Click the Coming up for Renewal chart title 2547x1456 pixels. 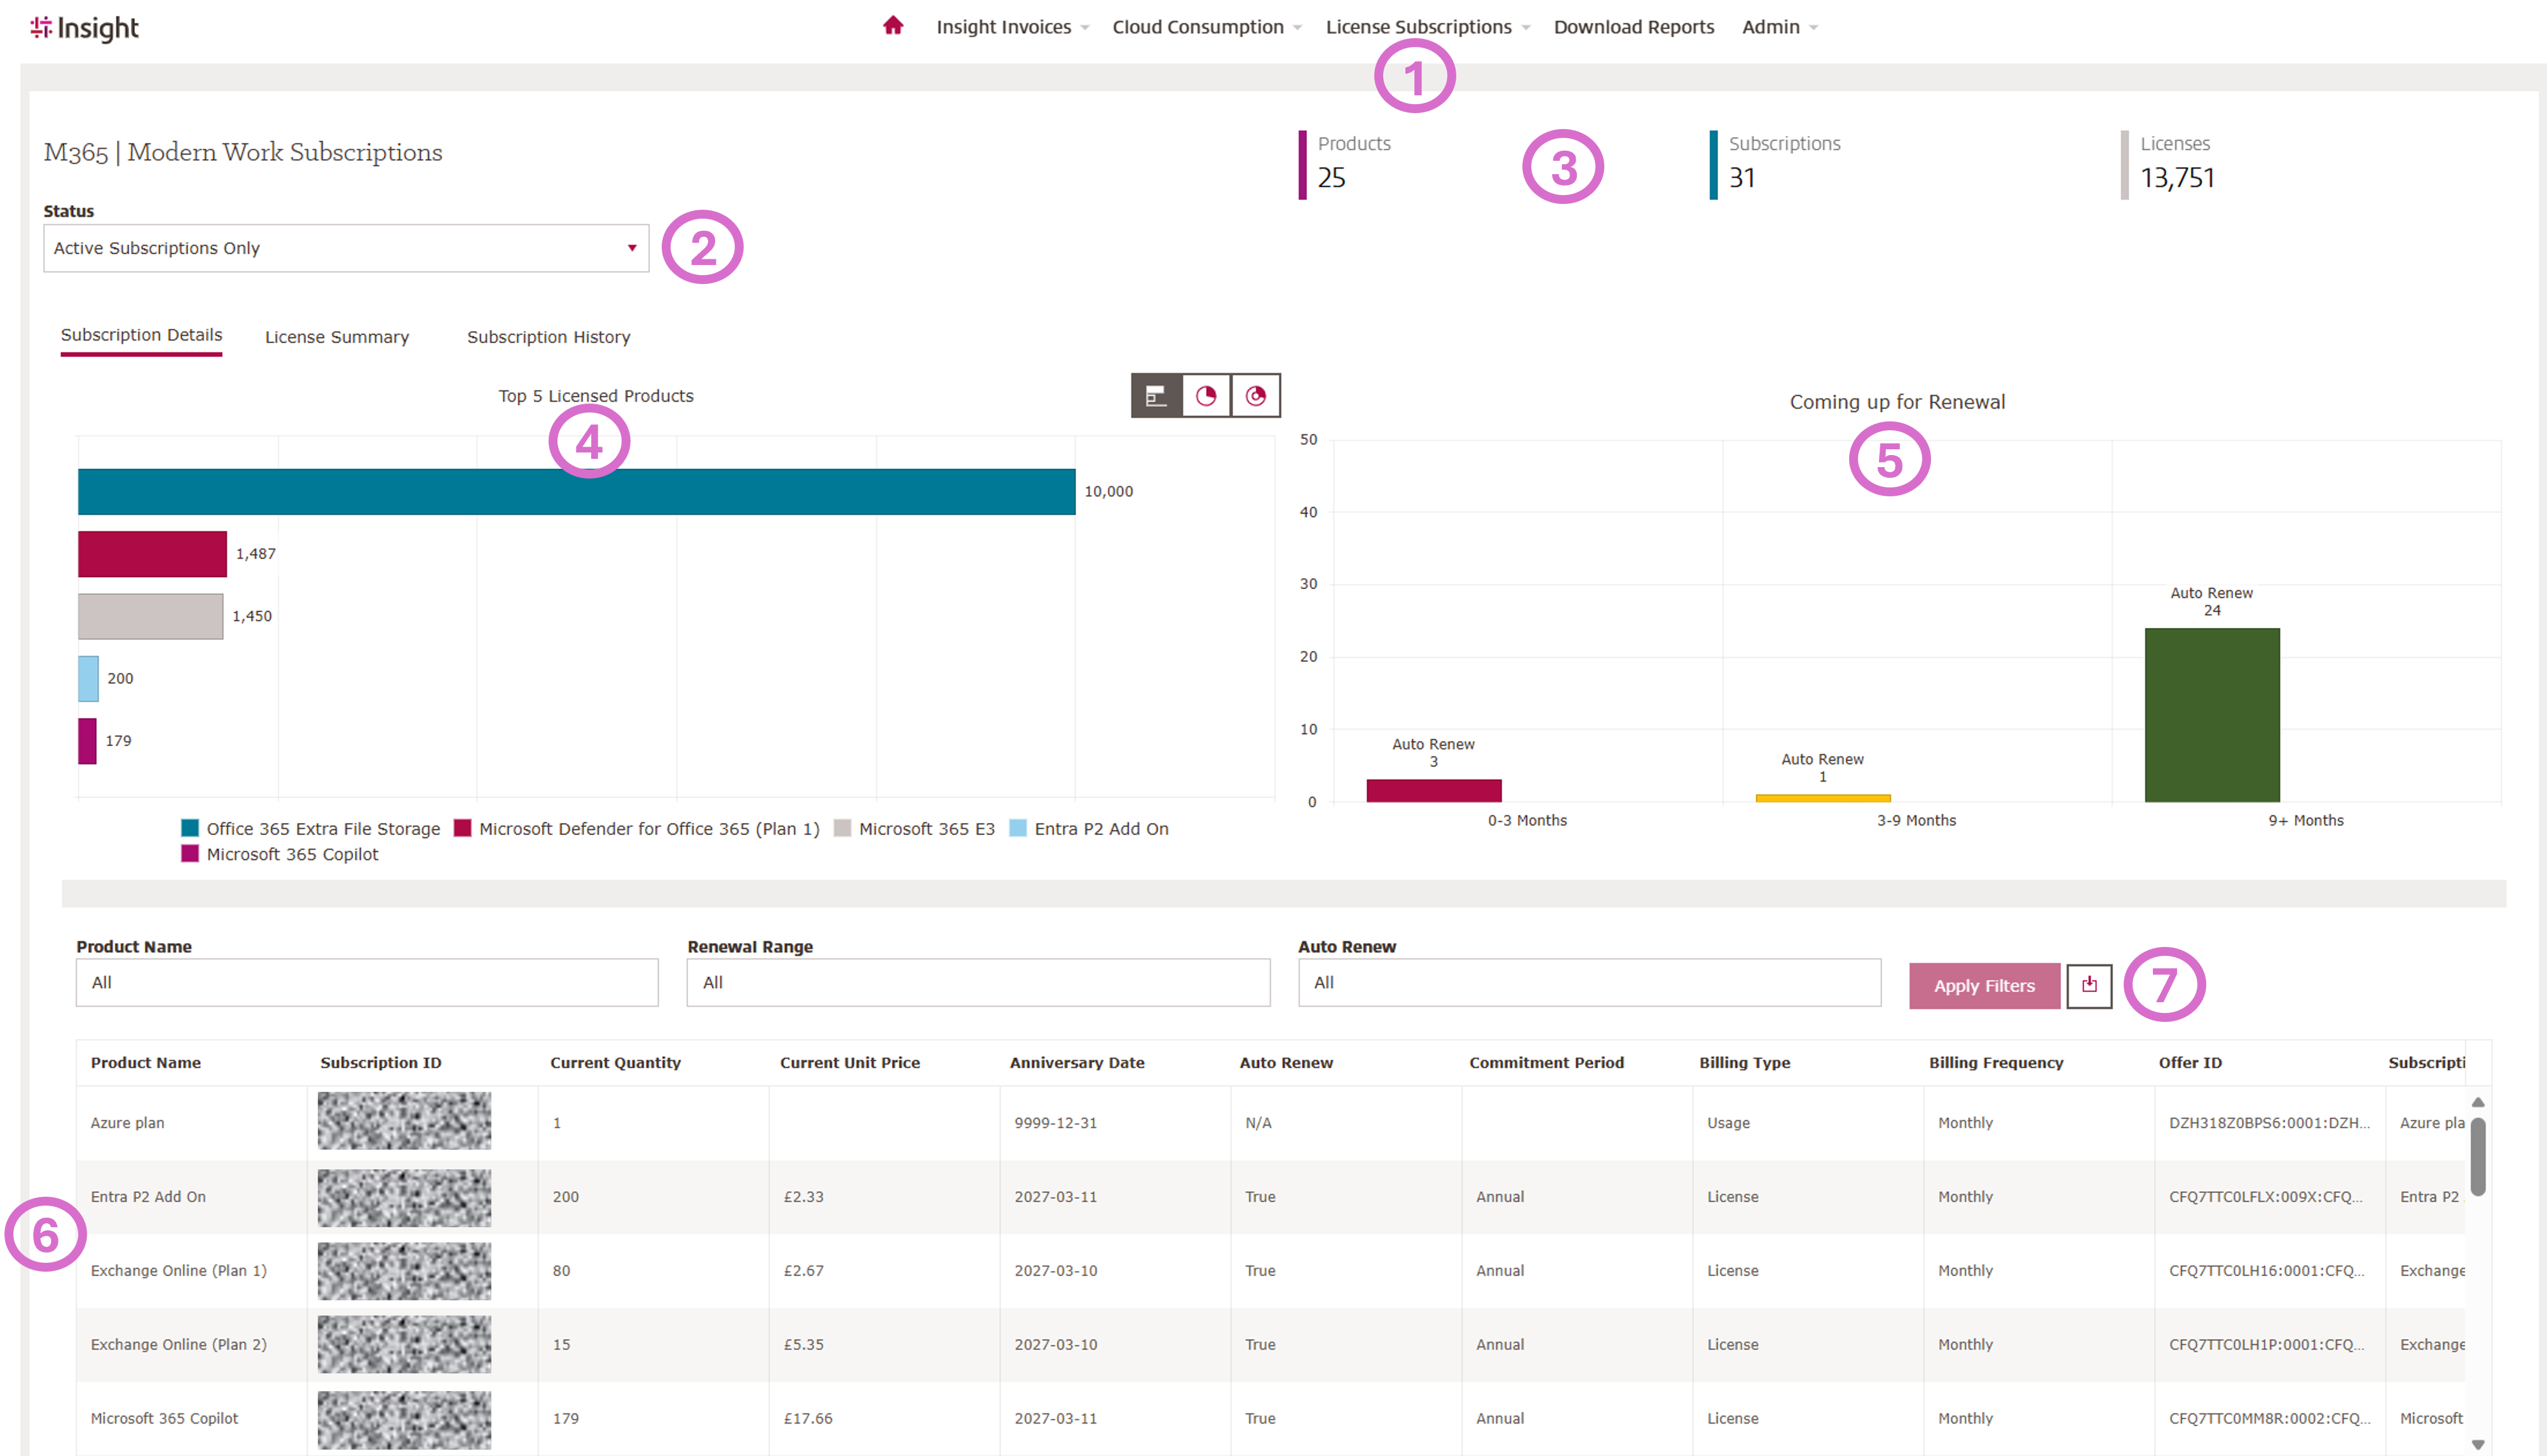coord(1897,402)
